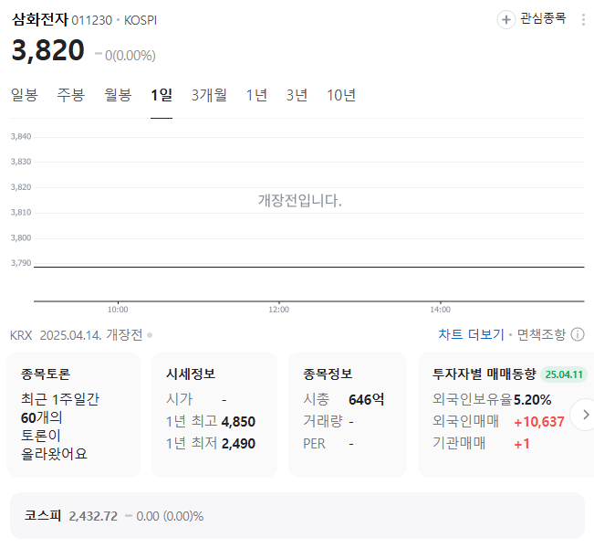Open the 종목정보 card heading
594x548 pixels.
click(328, 374)
